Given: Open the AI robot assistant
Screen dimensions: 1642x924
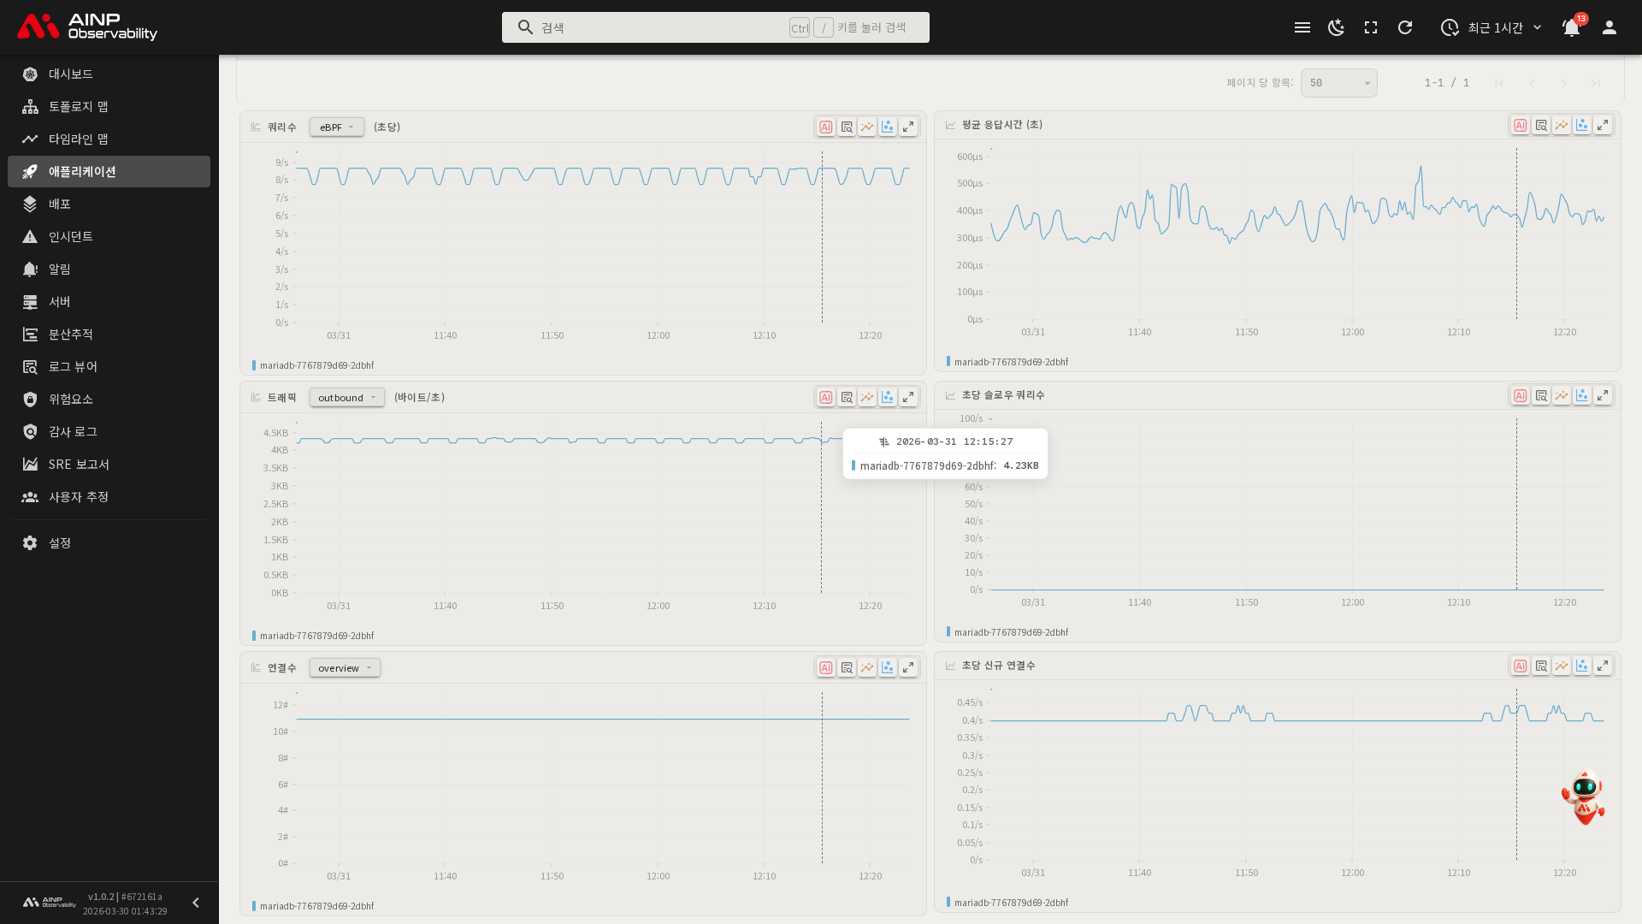Looking at the screenshot, I should pyautogui.click(x=1584, y=797).
